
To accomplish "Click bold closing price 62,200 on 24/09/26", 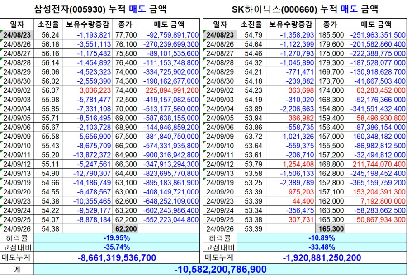I will pyautogui.click(x=126, y=229).
